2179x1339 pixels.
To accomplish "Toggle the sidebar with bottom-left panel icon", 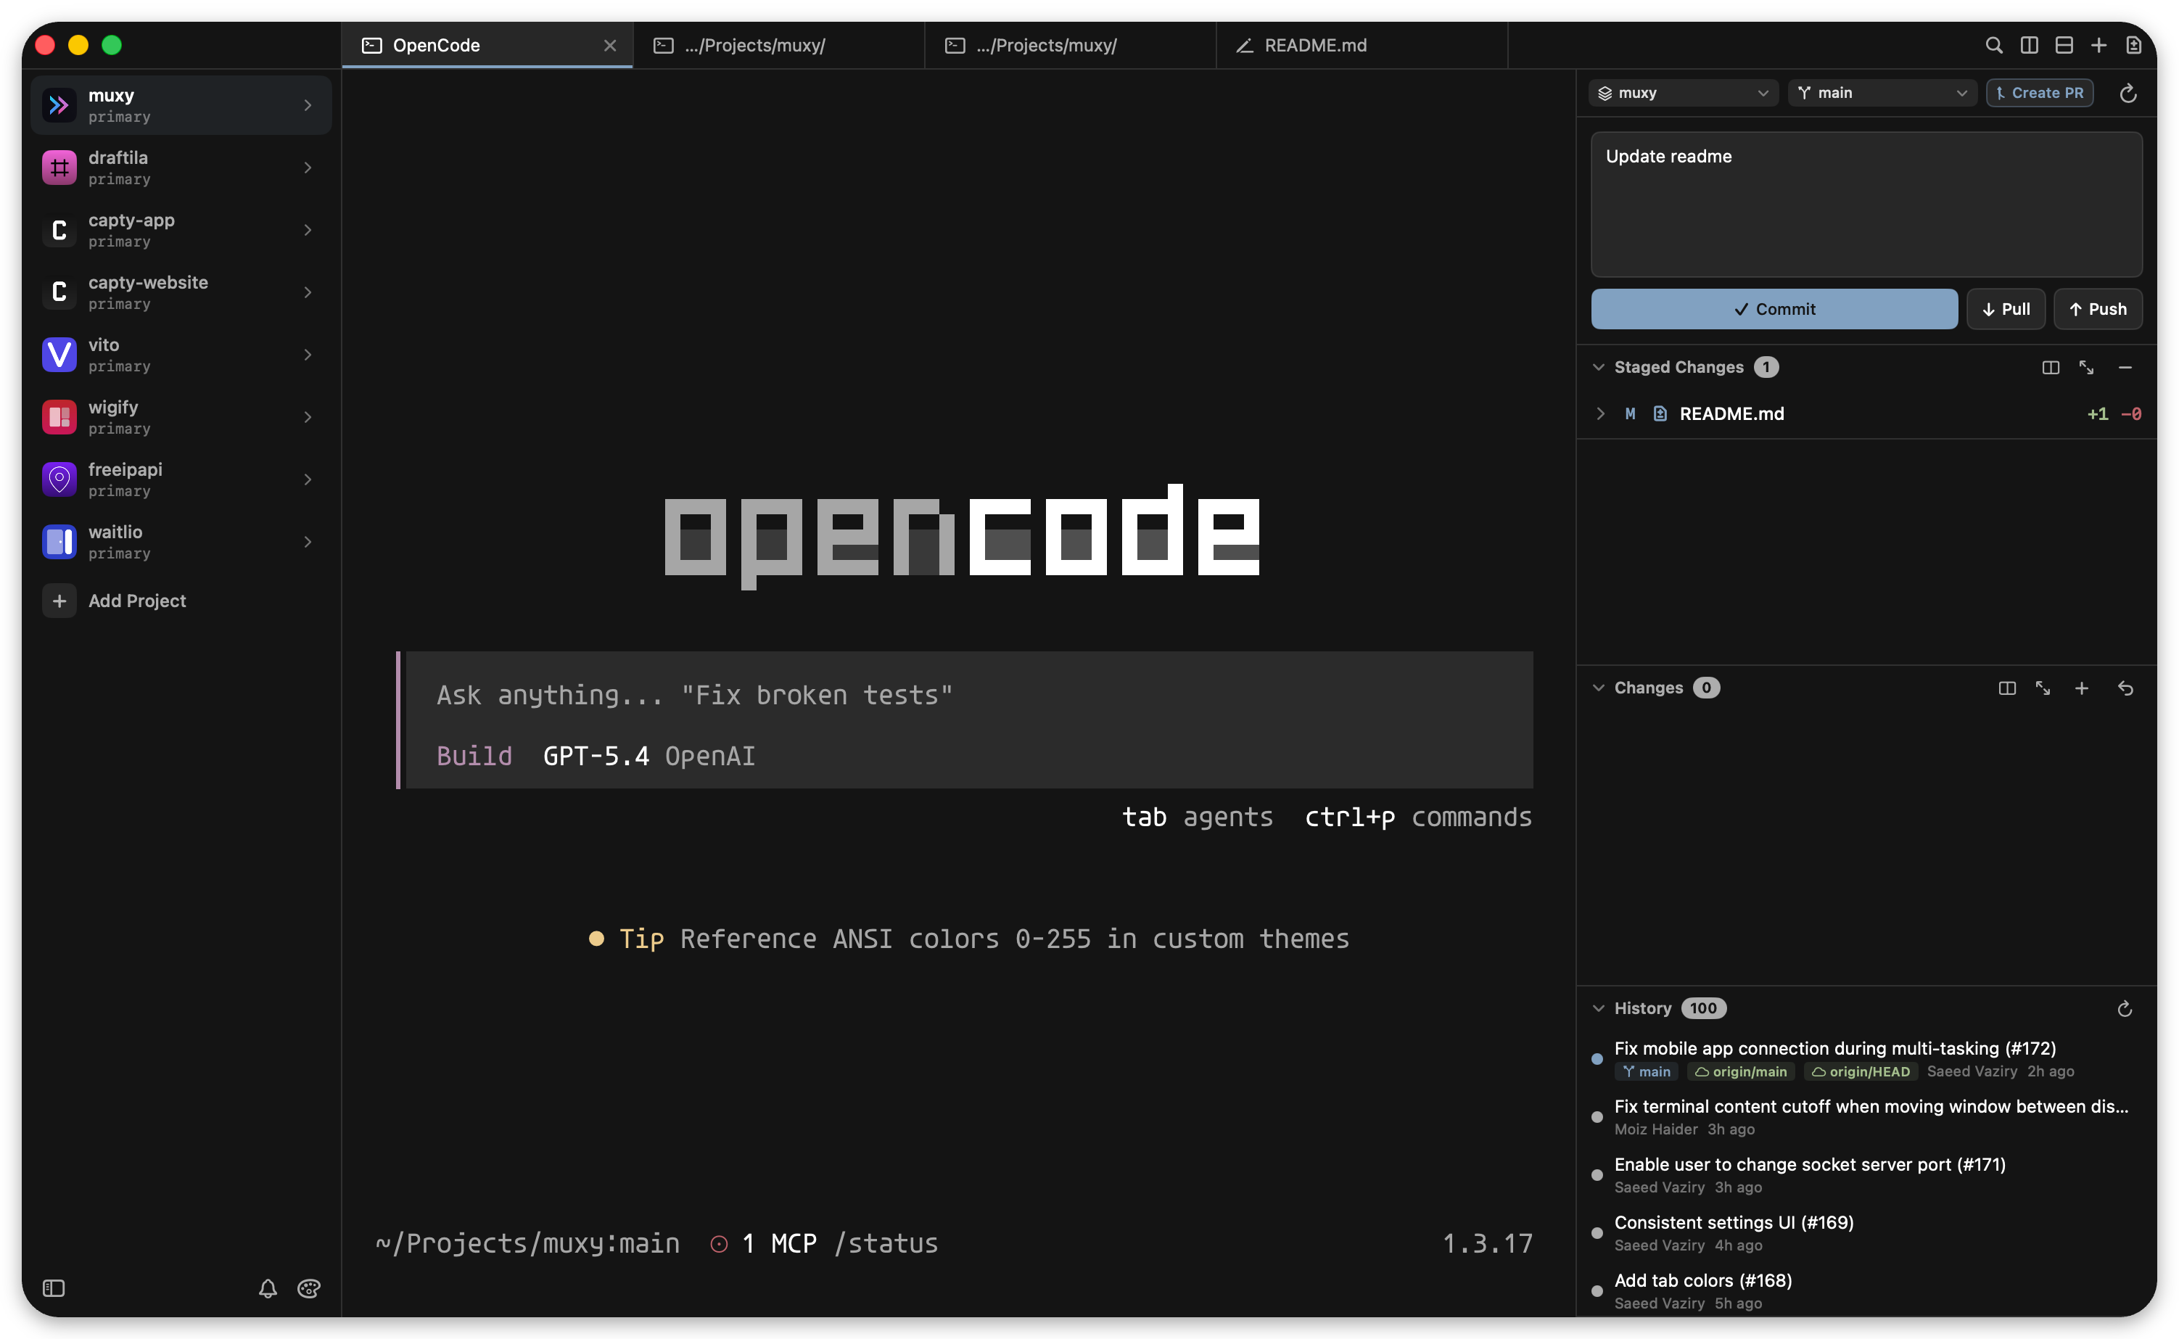I will tap(54, 1287).
